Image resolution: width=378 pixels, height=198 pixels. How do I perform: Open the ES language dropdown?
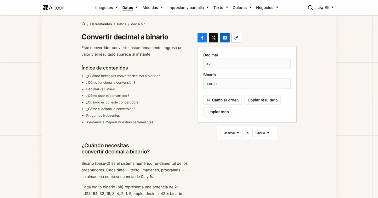329,8
